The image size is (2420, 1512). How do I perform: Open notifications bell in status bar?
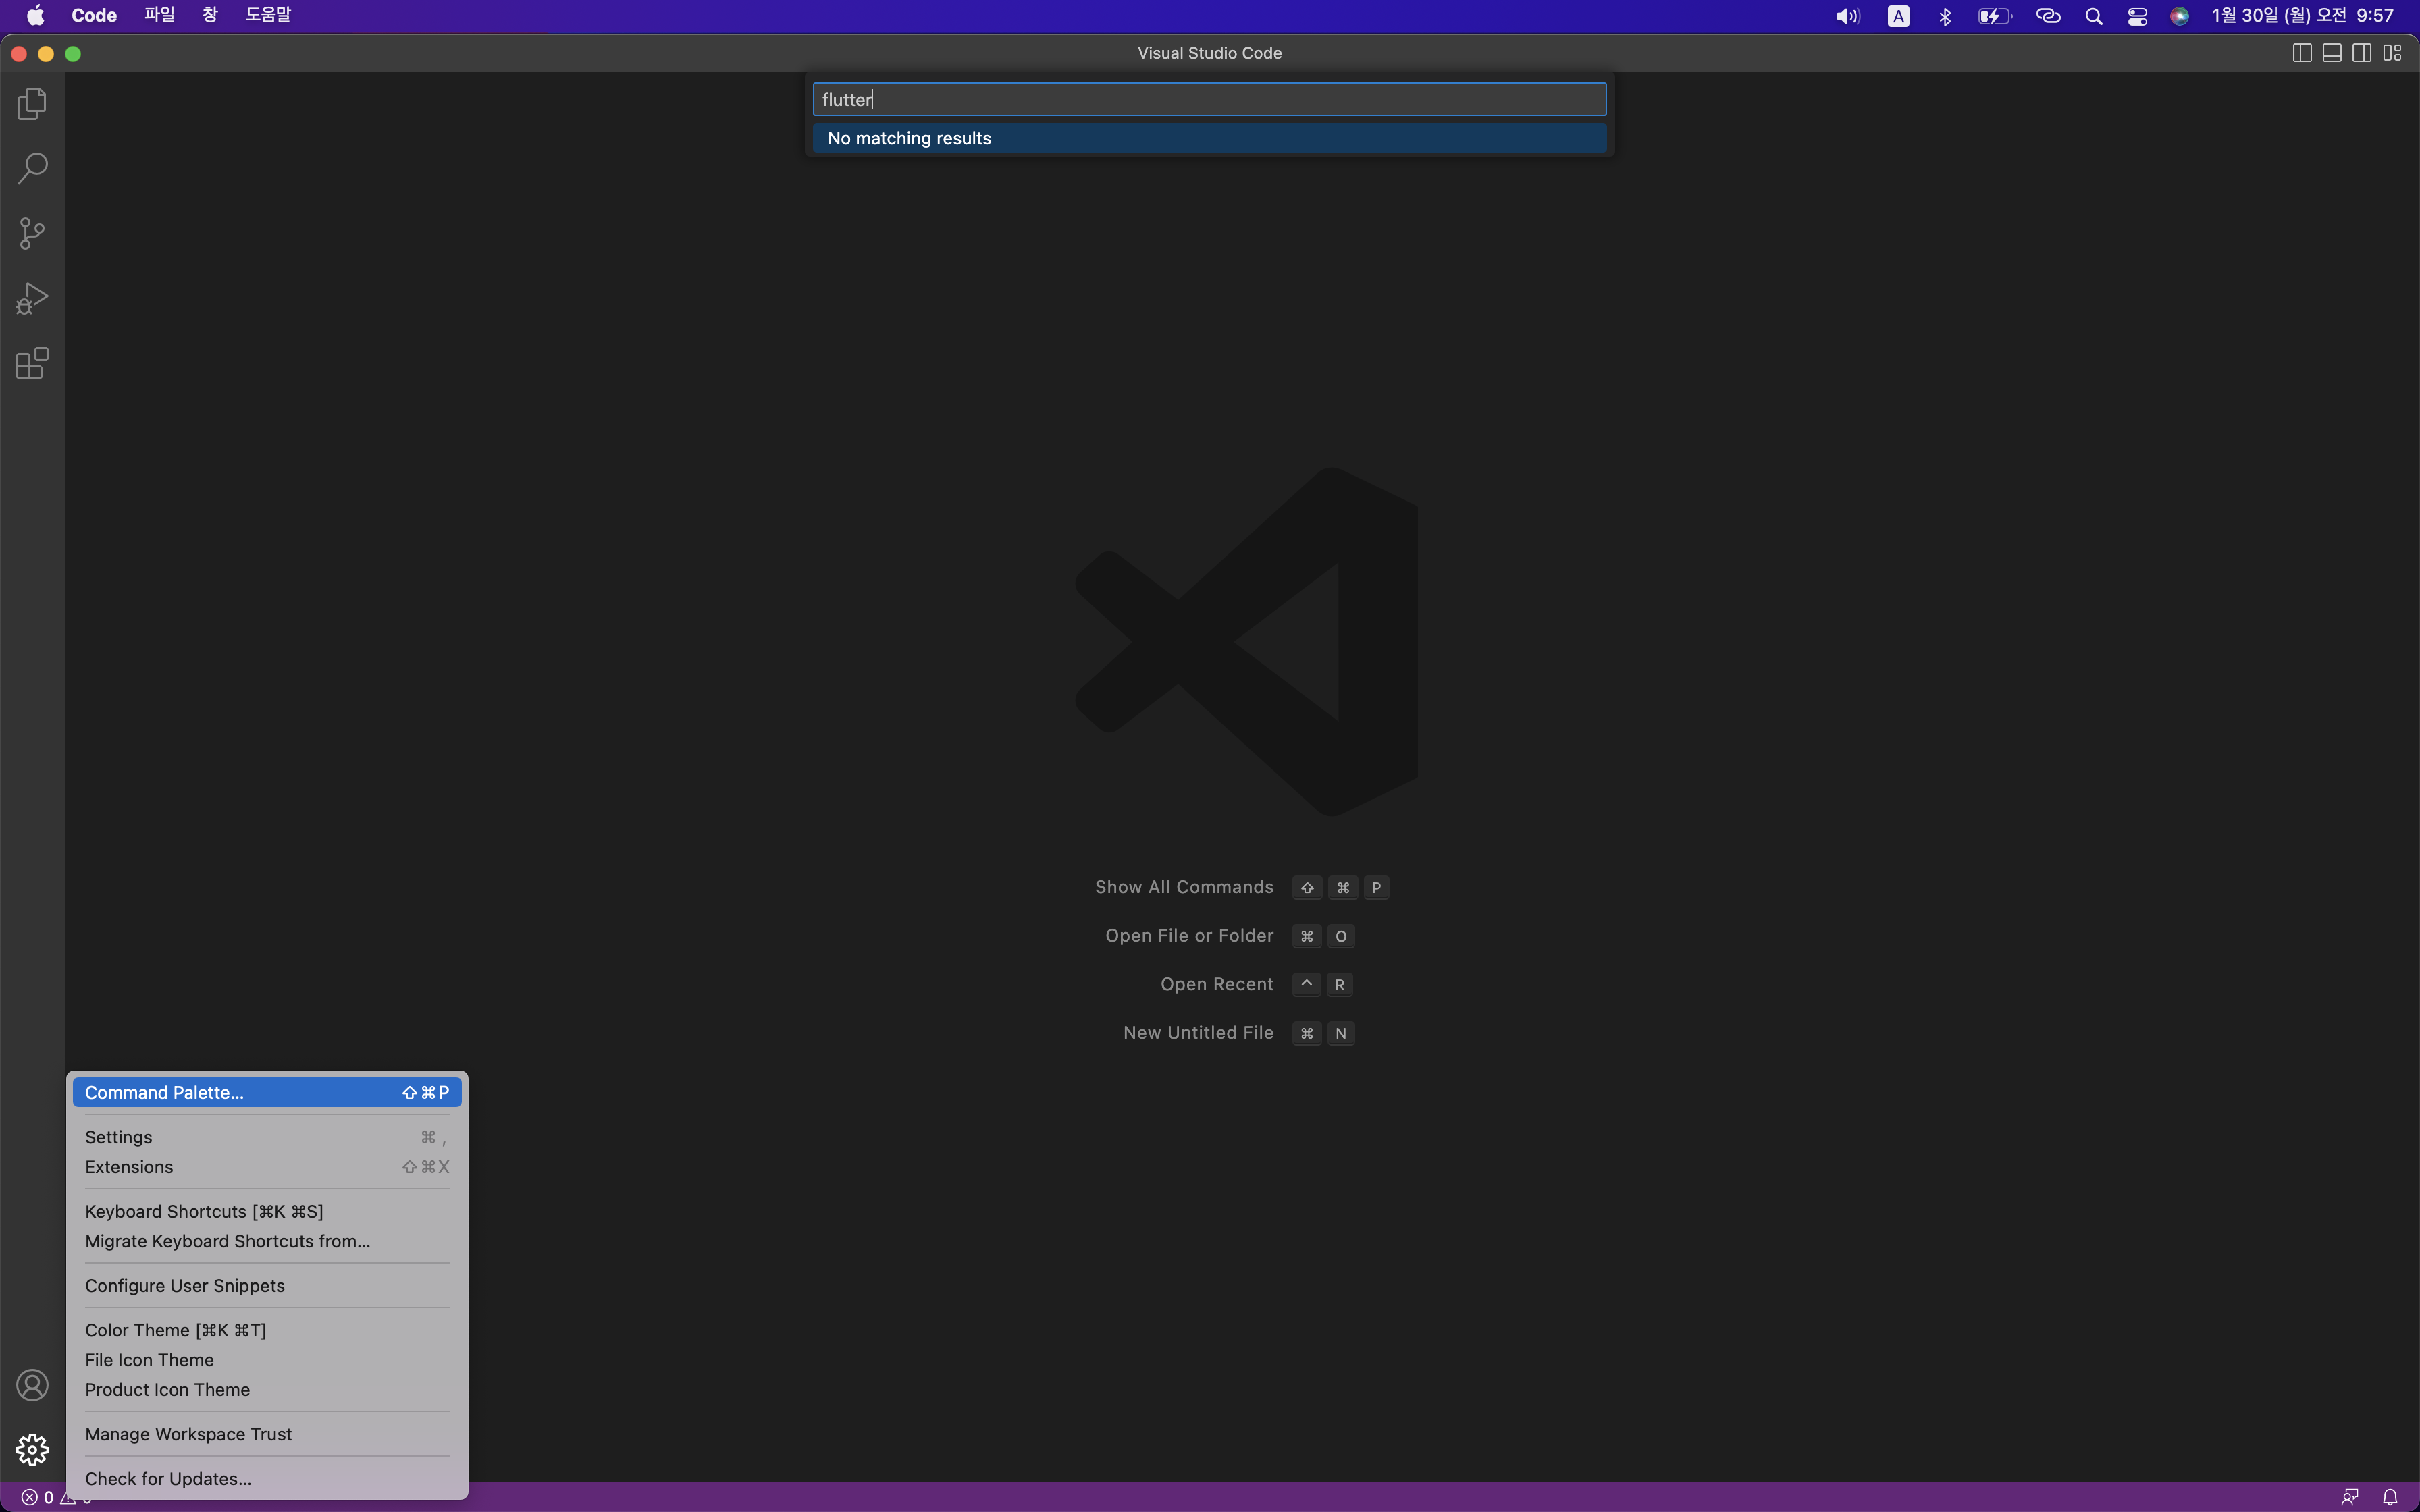coord(2390,1497)
